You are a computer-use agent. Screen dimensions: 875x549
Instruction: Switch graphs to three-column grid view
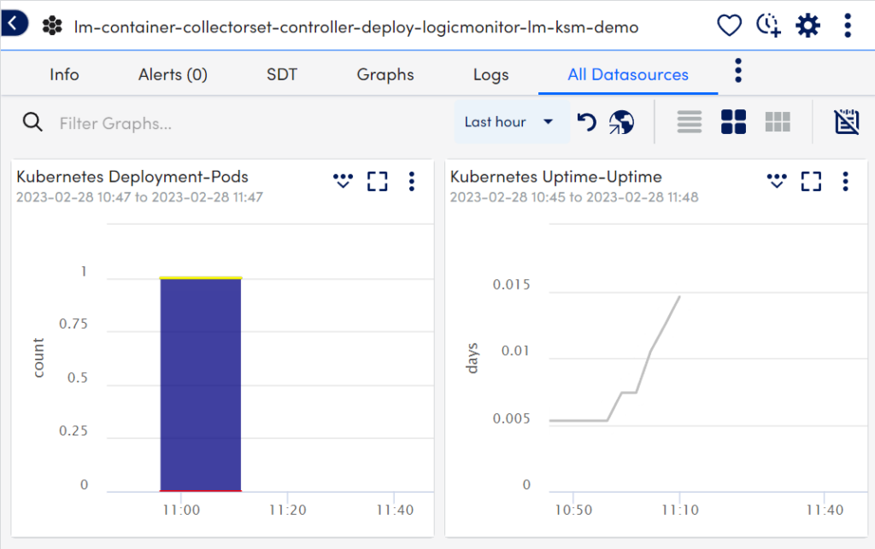[x=778, y=122]
